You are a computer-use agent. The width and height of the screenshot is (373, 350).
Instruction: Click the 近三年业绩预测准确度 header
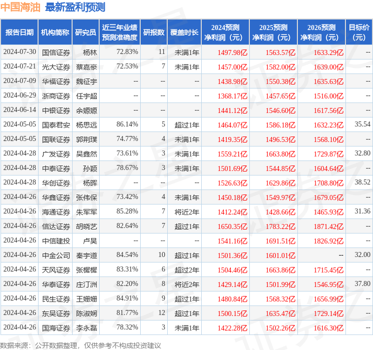(x=120, y=32)
